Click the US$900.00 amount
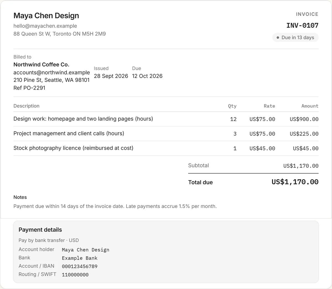 click(304, 119)
